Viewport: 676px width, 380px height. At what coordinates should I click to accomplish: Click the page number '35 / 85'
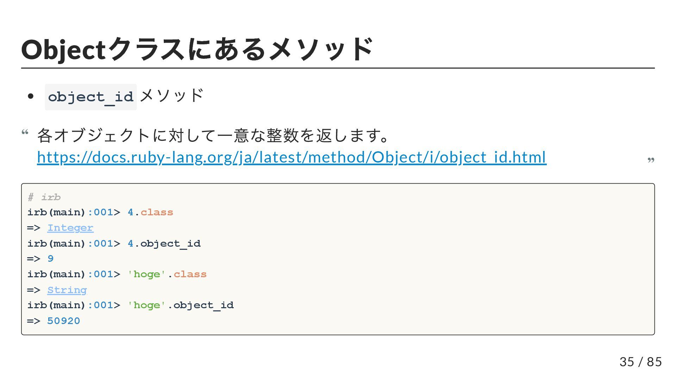coord(640,362)
